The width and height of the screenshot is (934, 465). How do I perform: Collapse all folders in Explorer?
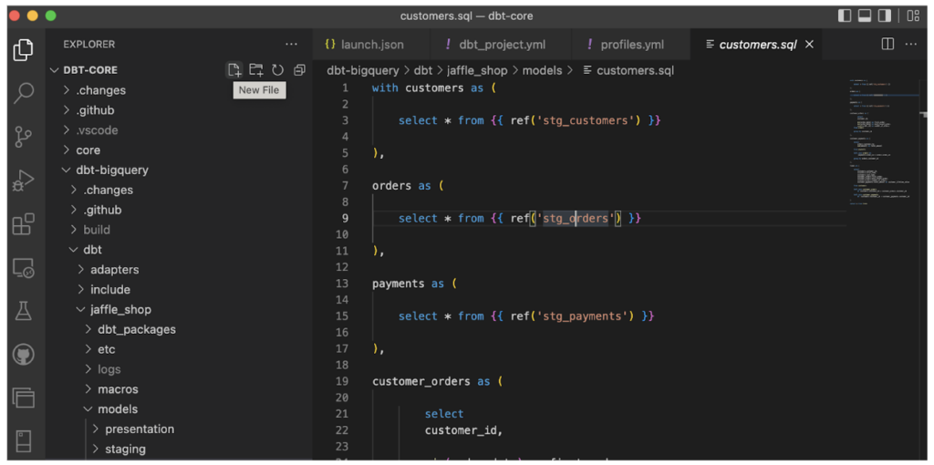click(299, 70)
